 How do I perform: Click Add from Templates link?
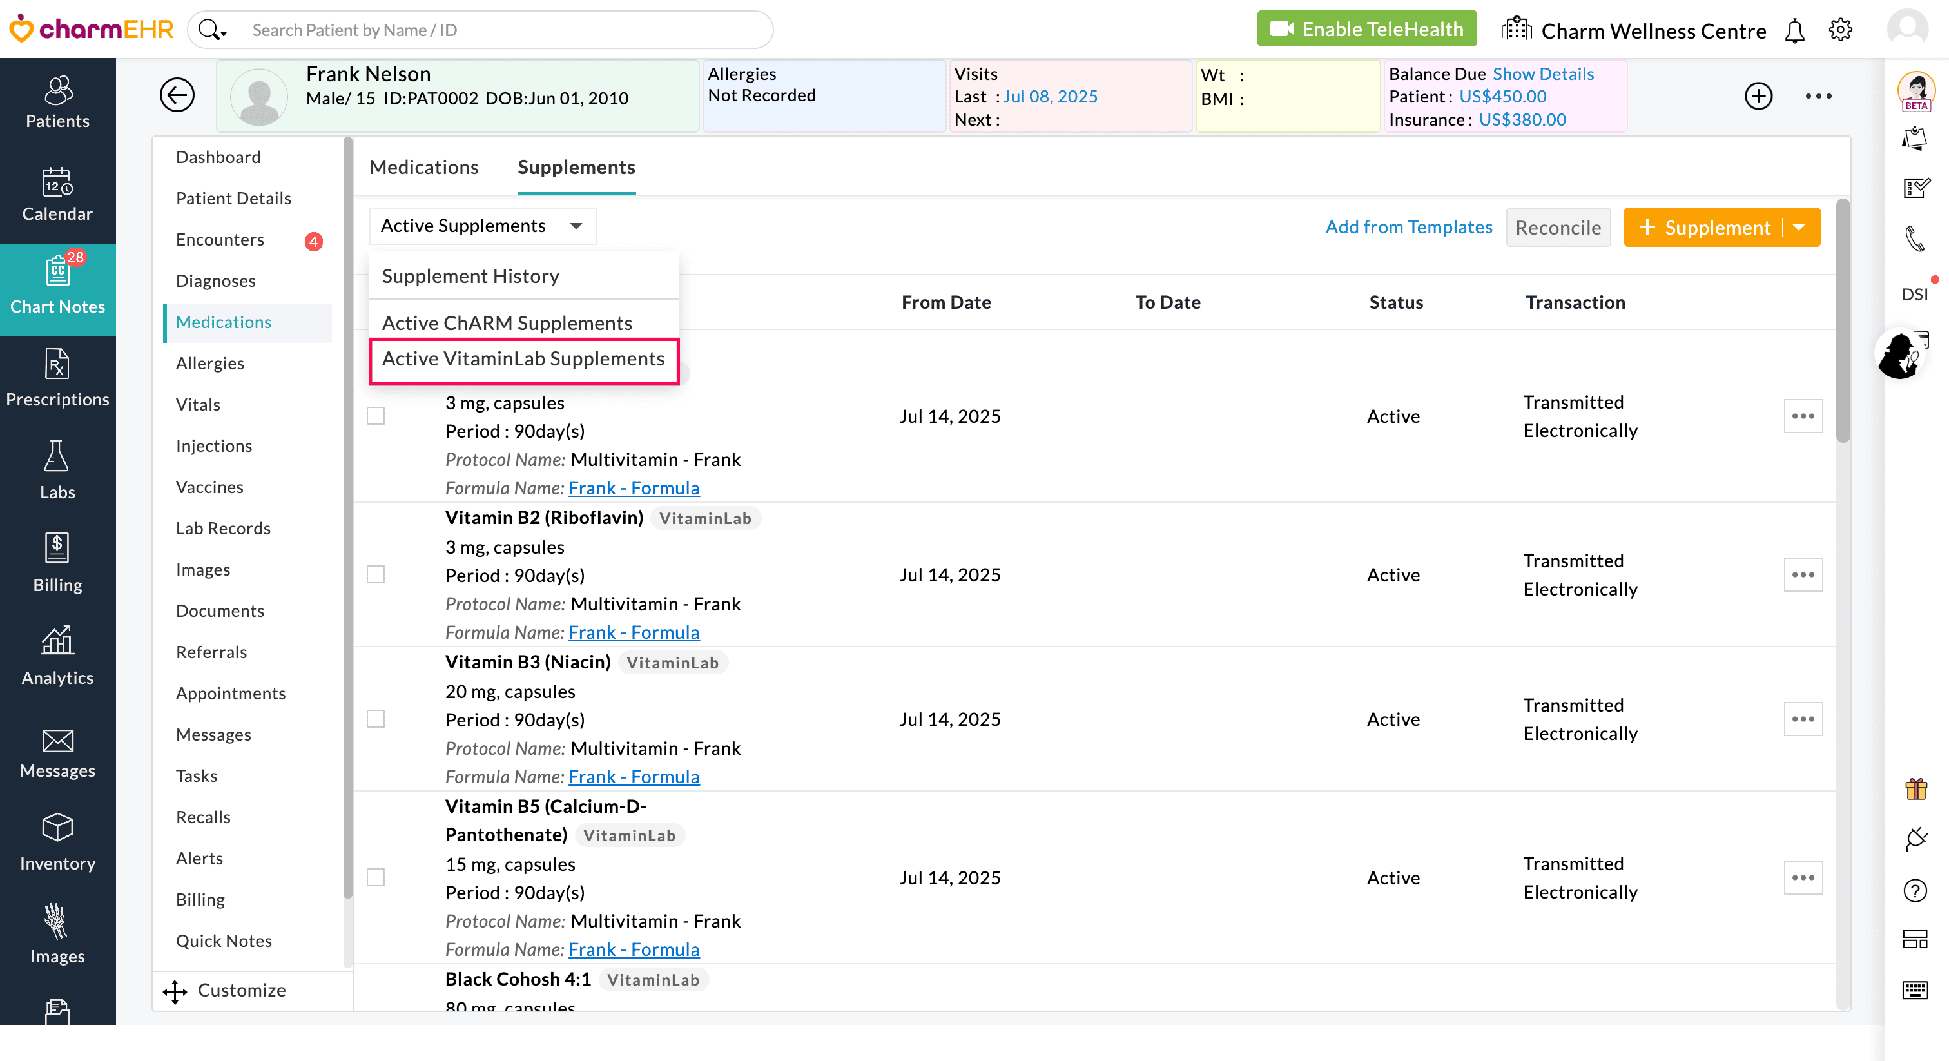1408,227
